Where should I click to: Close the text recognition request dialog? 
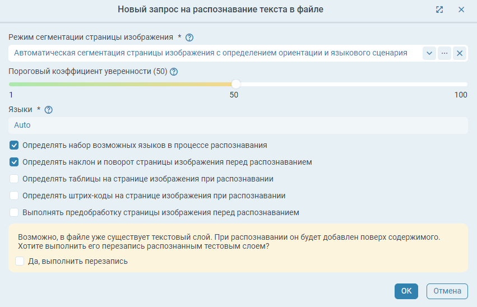(x=461, y=10)
